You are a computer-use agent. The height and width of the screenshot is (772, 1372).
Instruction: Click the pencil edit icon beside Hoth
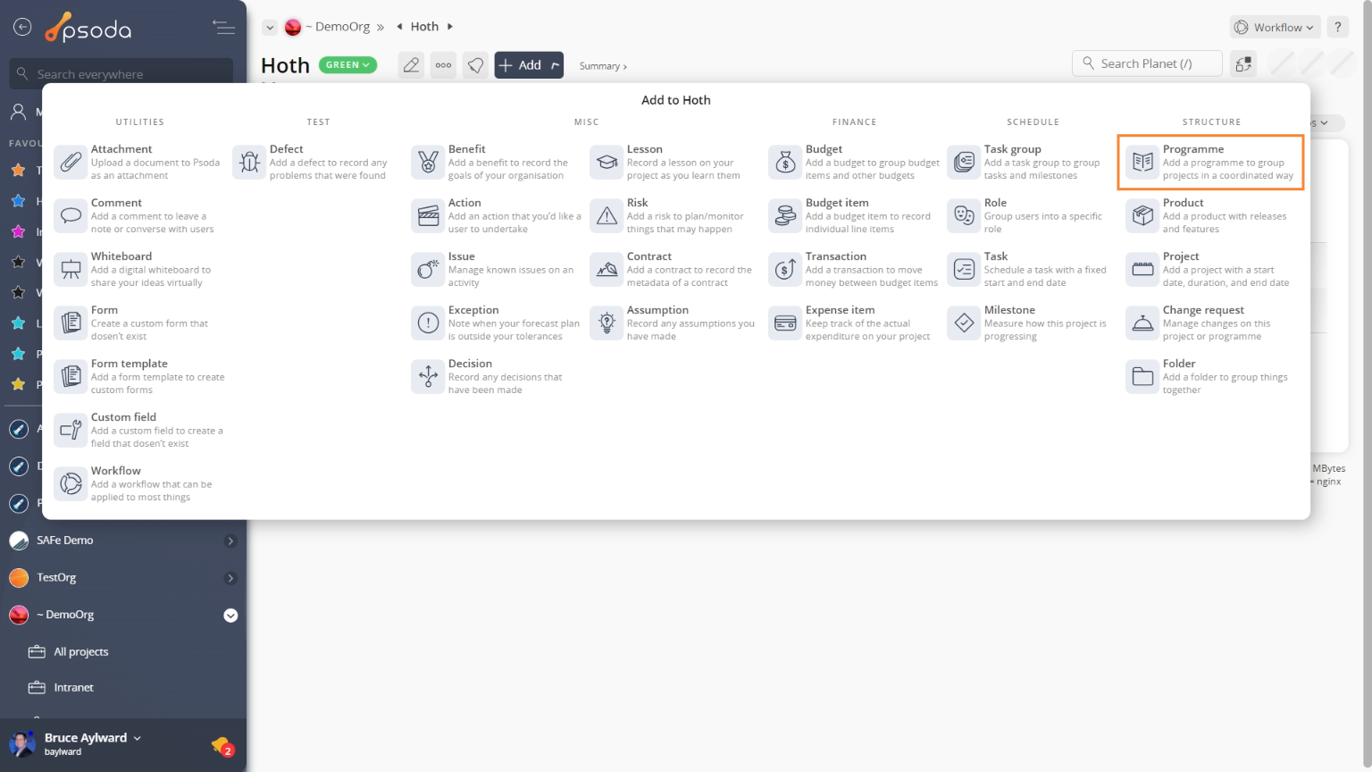point(411,65)
